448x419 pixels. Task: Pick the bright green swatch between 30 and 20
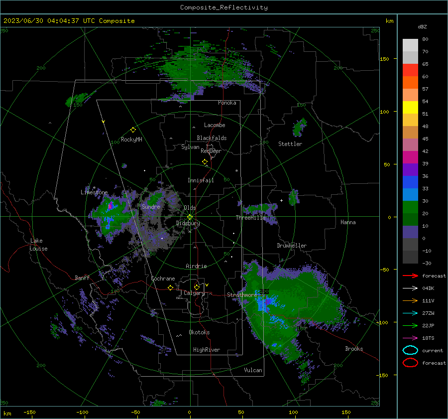(x=410, y=207)
